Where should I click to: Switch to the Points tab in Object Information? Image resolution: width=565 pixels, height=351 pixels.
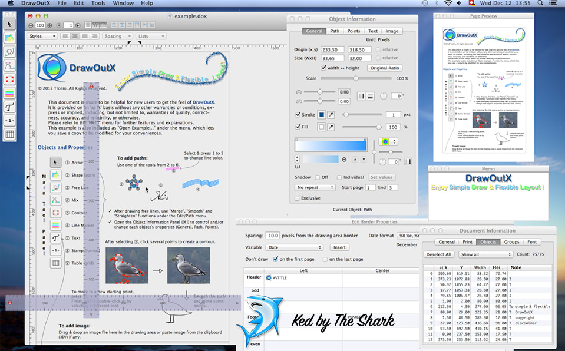coord(353,31)
